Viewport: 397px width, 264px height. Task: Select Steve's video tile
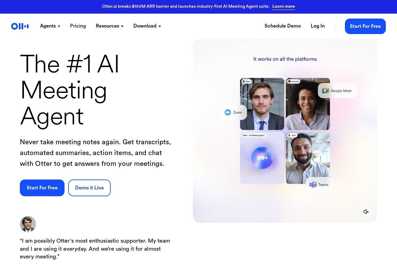(262, 104)
